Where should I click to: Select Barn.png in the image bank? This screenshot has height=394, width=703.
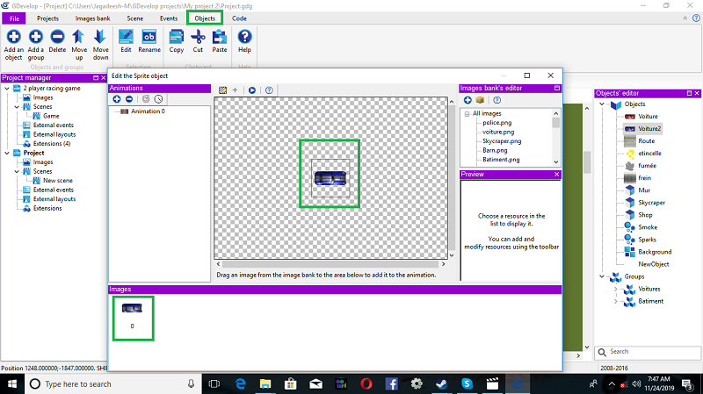click(x=495, y=150)
